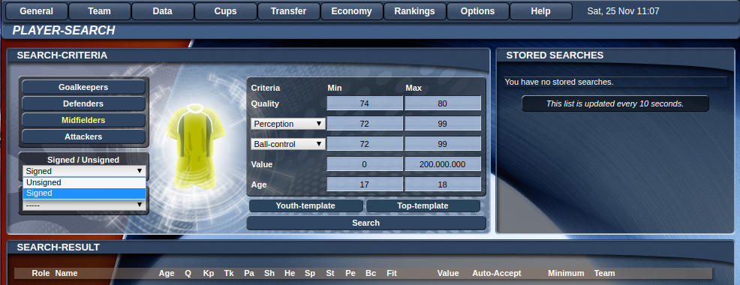Open the Cups menu

tap(226, 11)
